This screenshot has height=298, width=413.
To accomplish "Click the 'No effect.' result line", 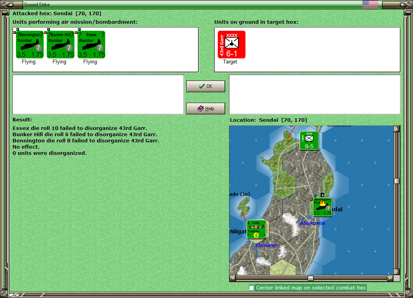I will (26, 147).
